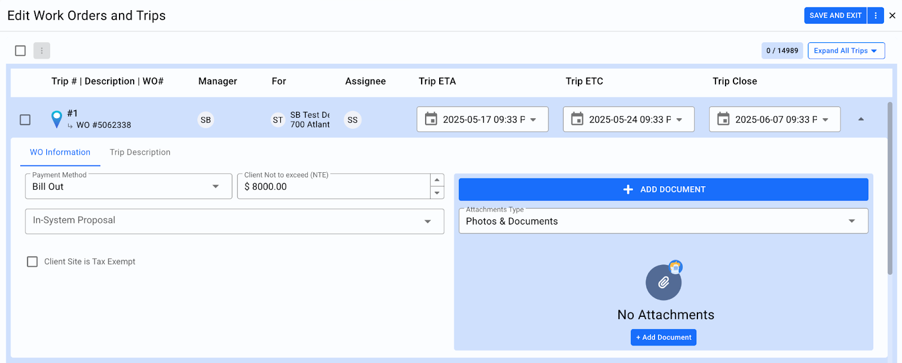The image size is (902, 363).
Task: Increase the NTE amount with up arrow
Action: click(x=437, y=180)
